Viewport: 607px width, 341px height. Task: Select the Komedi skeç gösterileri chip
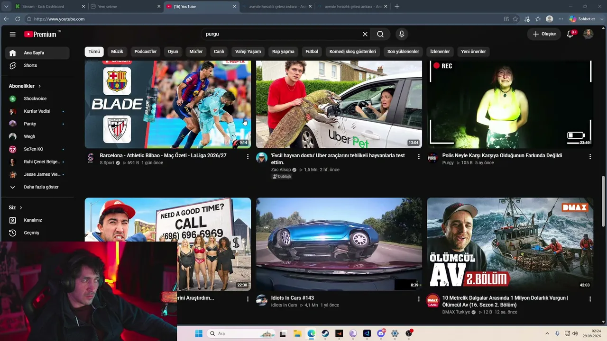point(353,51)
